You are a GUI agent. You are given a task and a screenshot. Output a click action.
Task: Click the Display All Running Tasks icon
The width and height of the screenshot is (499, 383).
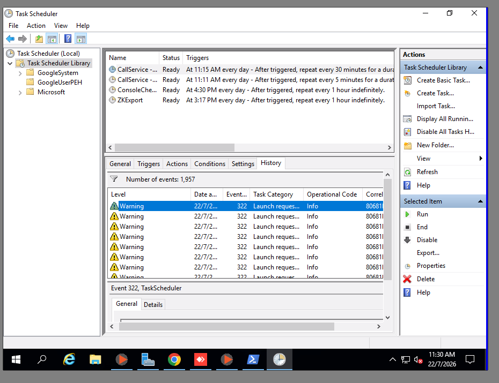click(x=407, y=119)
